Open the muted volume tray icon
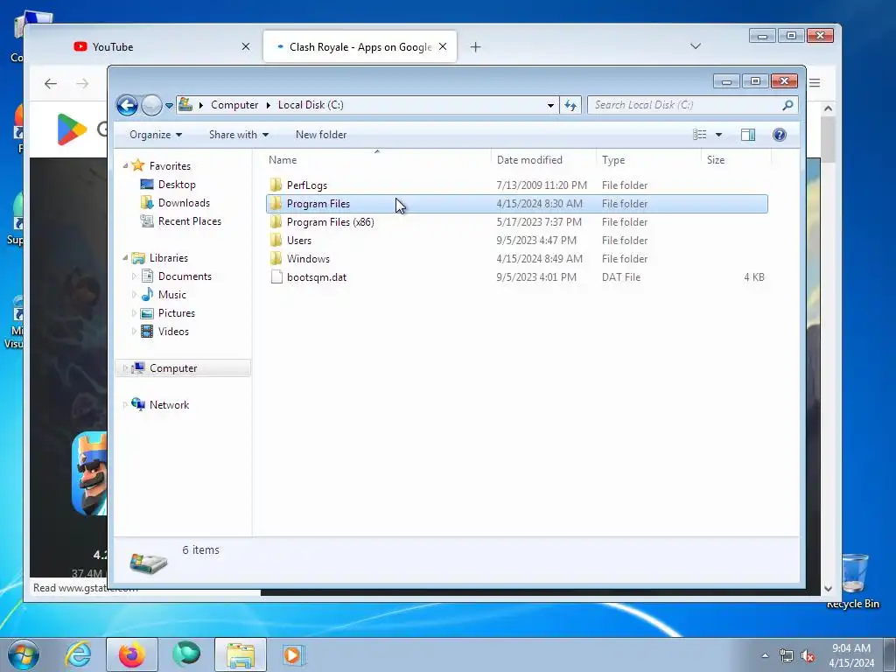The width and height of the screenshot is (896, 672). point(808,656)
